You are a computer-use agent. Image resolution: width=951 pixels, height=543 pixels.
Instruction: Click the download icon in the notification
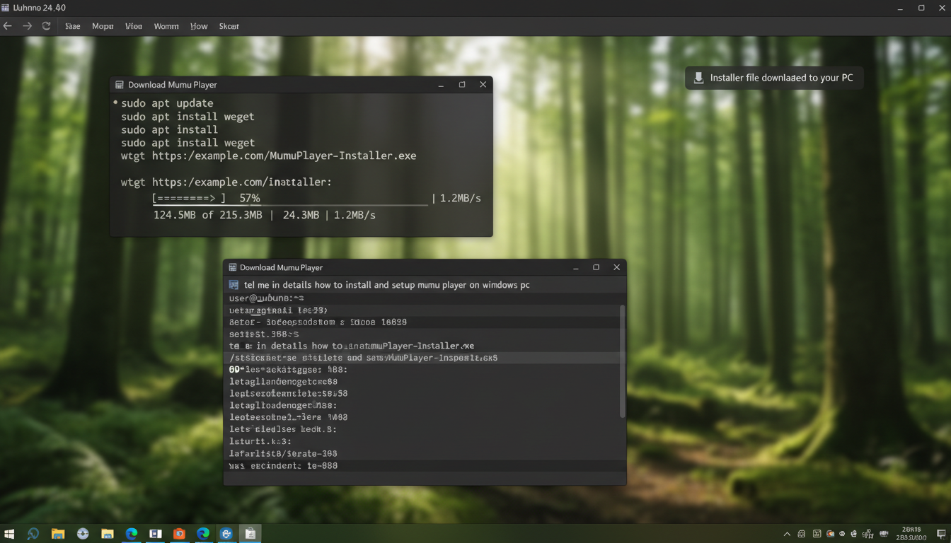[x=698, y=78]
